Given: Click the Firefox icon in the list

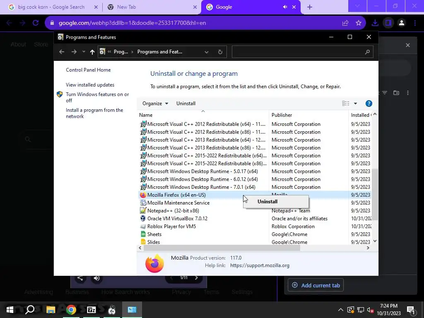Looking at the screenshot, I should 143,195.
